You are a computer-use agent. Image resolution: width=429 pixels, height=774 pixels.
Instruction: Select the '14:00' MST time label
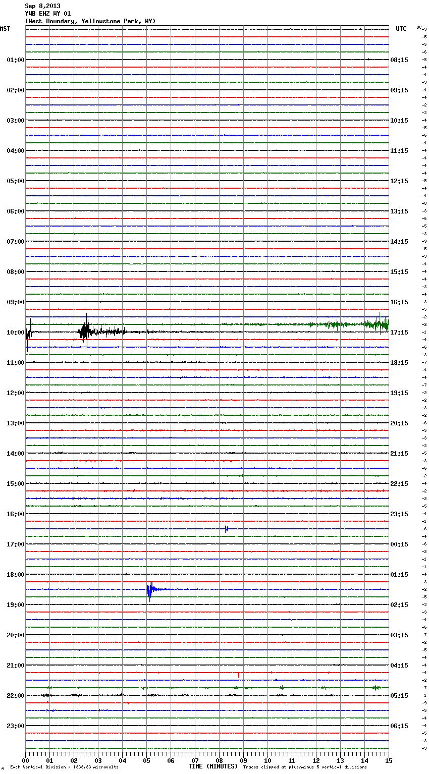coord(15,454)
